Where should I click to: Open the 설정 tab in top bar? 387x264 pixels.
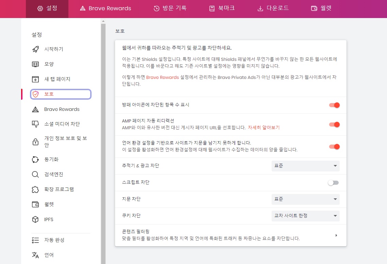[x=47, y=9]
